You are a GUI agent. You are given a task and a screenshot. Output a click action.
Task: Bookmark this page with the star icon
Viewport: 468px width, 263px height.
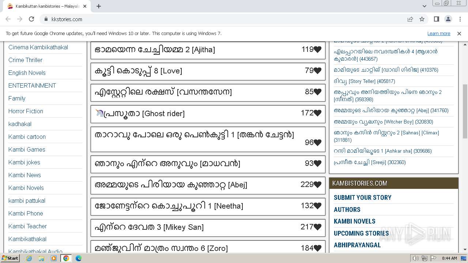422,19
